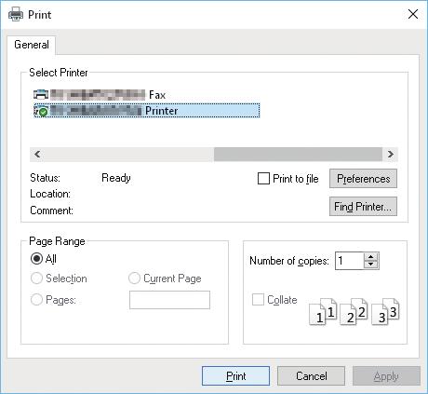Increase number of copies with up arrow

click(370, 257)
